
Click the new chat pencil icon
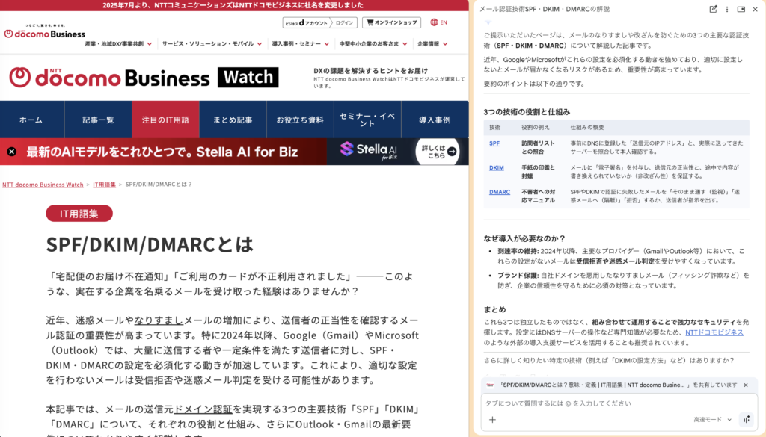pyautogui.click(x=713, y=9)
